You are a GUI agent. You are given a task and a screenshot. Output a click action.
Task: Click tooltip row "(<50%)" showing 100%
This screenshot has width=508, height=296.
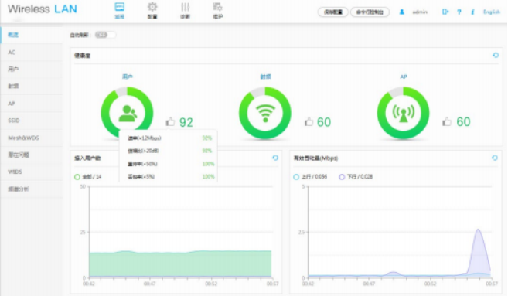point(170,164)
